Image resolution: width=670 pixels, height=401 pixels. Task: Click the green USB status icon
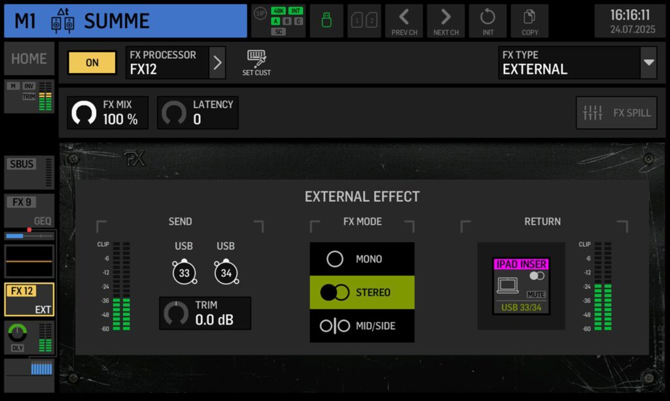tap(326, 20)
